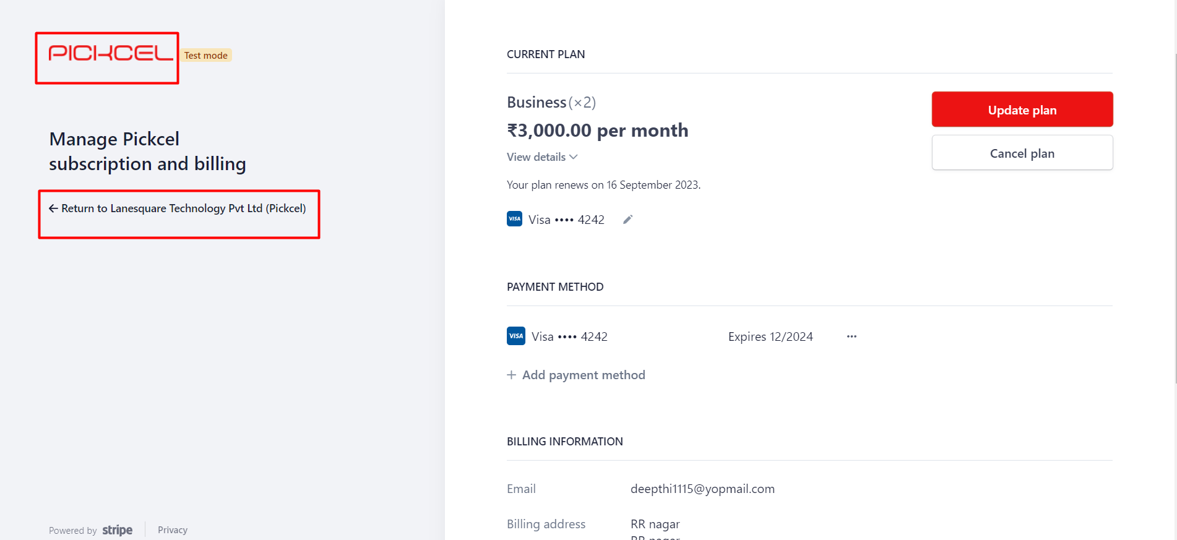Select the Visa 4242 payment method row
This screenshot has width=1177, height=540.
pos(682,336)
